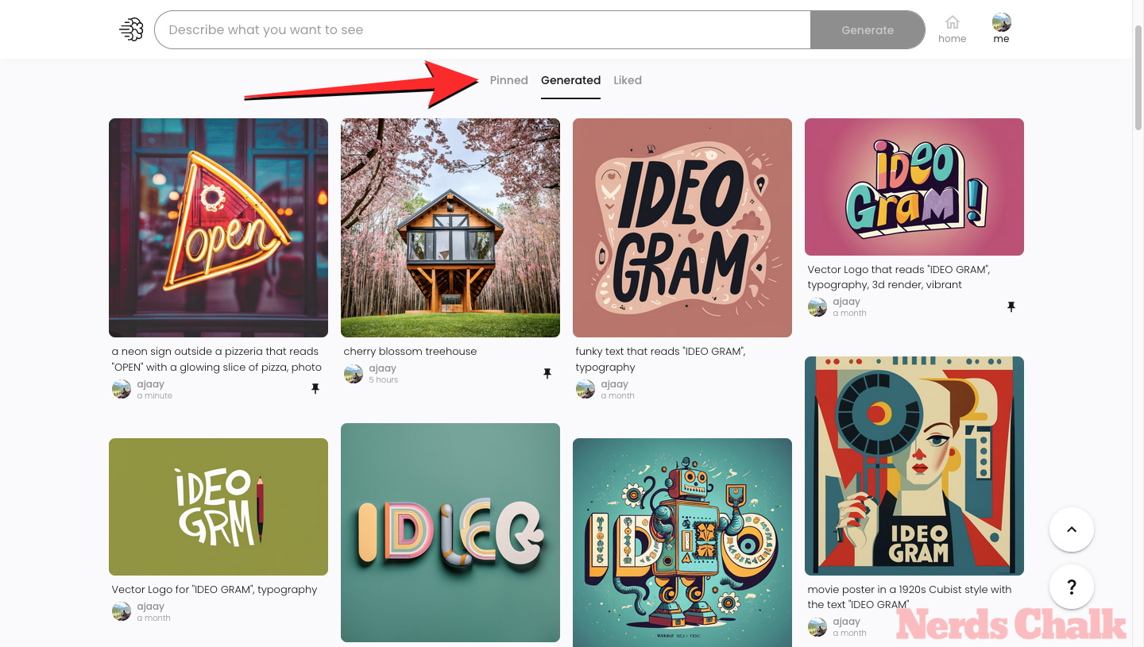Click username ajaay under olive Vector Logo post

[151, 607]
